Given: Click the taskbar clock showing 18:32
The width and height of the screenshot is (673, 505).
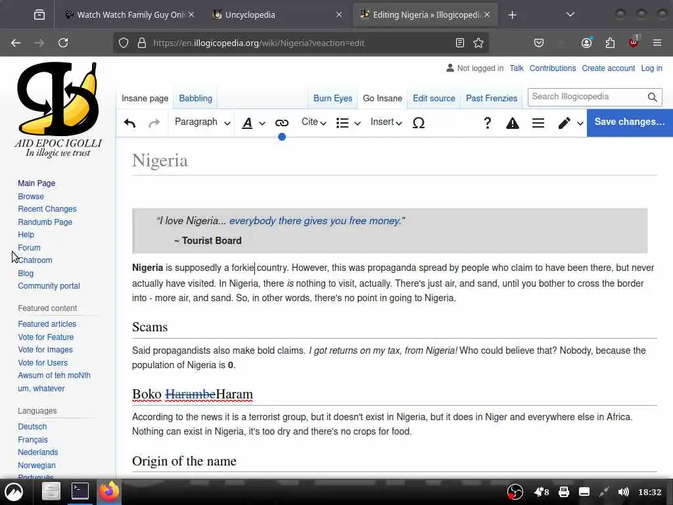Looking at the screenshot, I should tap(650, 492).
